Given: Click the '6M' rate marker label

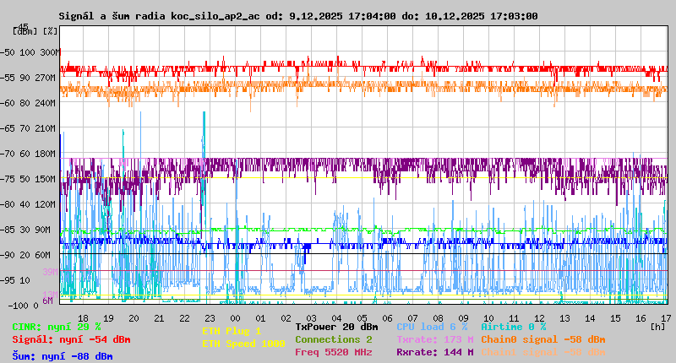Looking at the screenshot, I should pyautogui.click(x=47, y=301).
